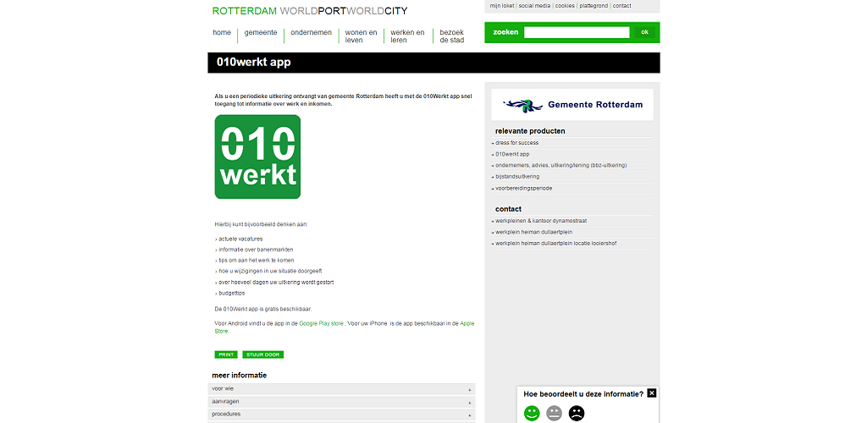Click 'over hoeveel dagen uw uitkering wordt gestort'
This screenshot has width=867, height=423.
276,283
